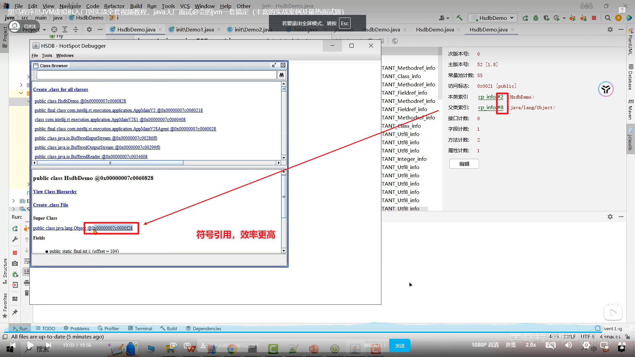Open the Windows menu in HSDB
Image resolution: width=635 pixels, height=357 pixels.
click(x=65, y=55)
